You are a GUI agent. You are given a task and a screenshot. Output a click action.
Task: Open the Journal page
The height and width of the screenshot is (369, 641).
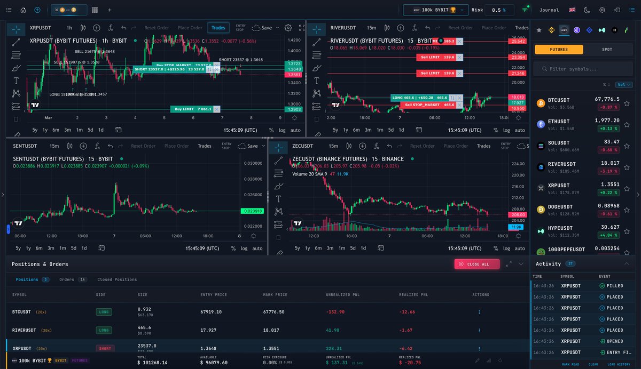pos(549,10)
